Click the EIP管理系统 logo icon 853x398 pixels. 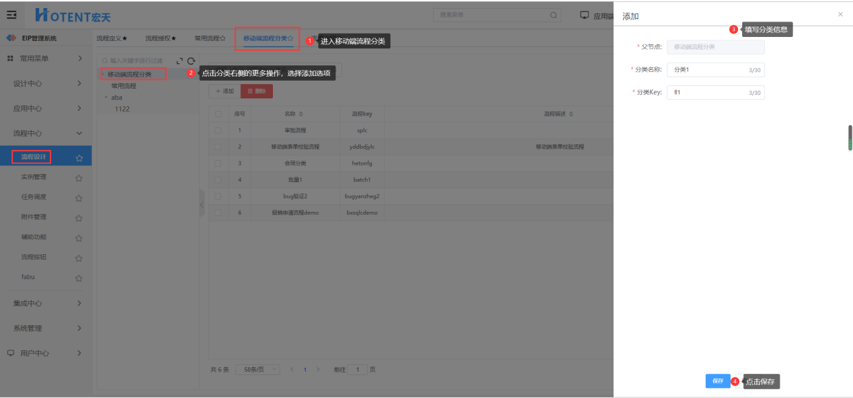click(11, 38)
